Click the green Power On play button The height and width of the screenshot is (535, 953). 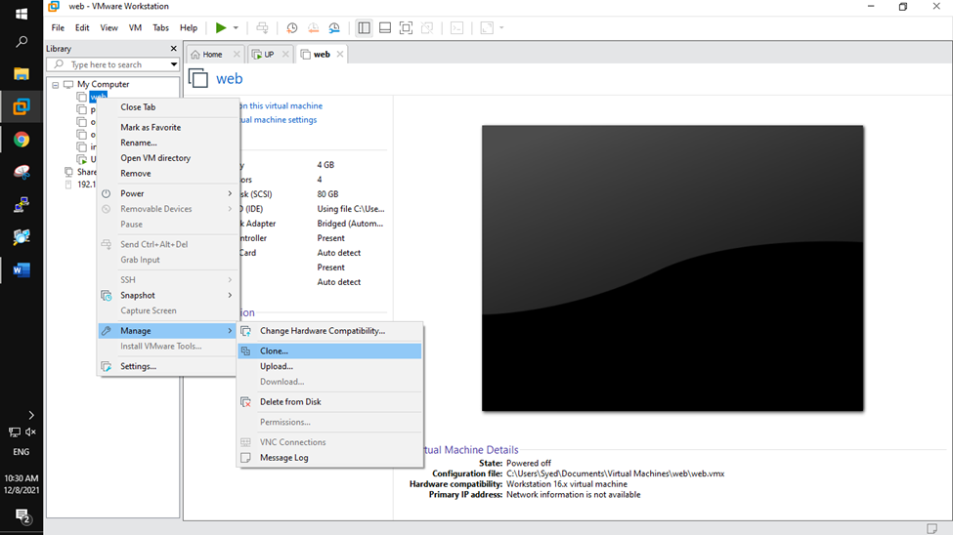click(221, 28)
